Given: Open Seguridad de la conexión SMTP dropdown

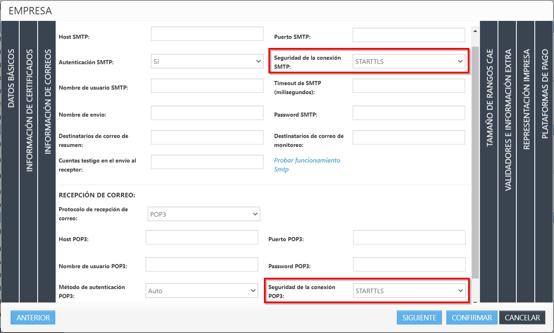Looking at the screenshot, I should pyautogui.click(x=409, y=62).
